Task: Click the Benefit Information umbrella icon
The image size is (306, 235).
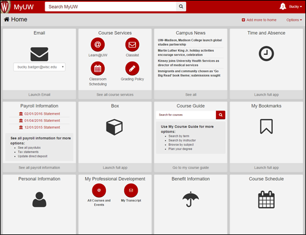Action: pyautogui.click(x=190, y=199)
